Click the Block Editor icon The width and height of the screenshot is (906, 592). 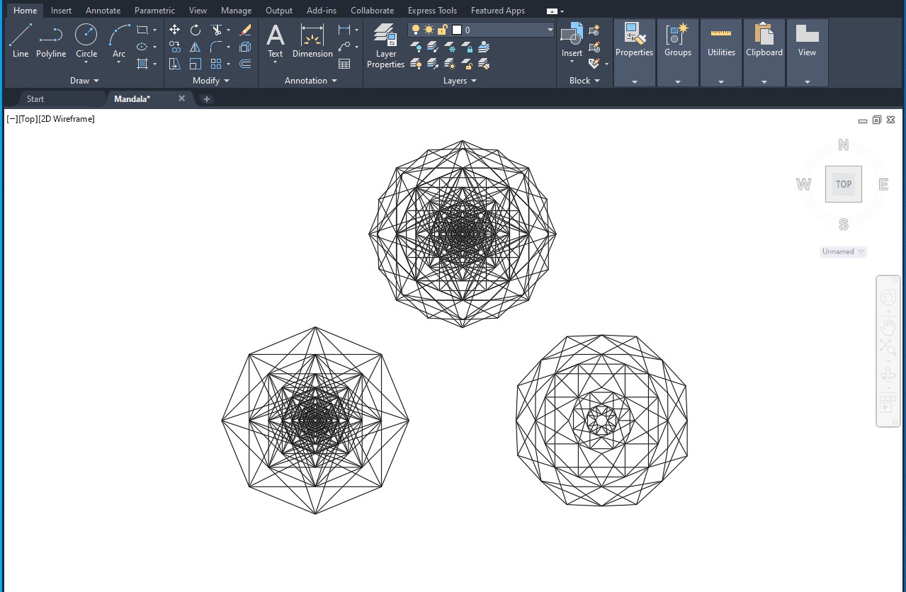(594, 47)
